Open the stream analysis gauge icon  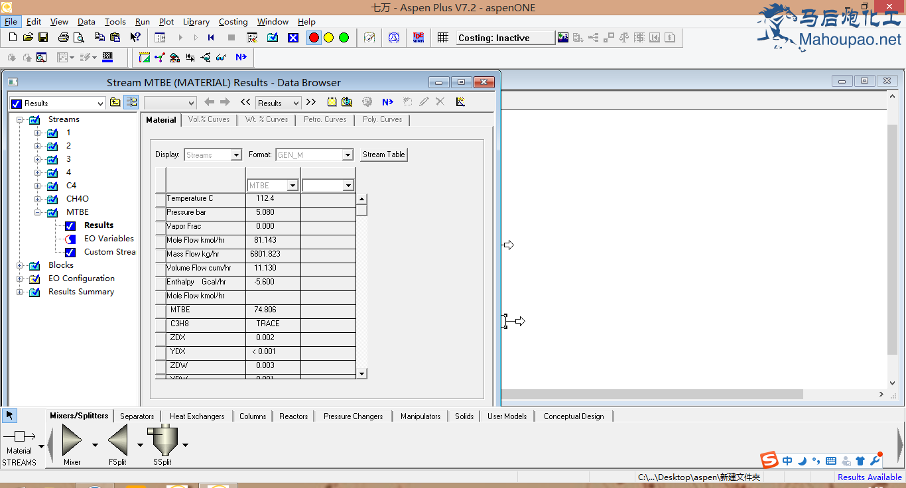370,38
